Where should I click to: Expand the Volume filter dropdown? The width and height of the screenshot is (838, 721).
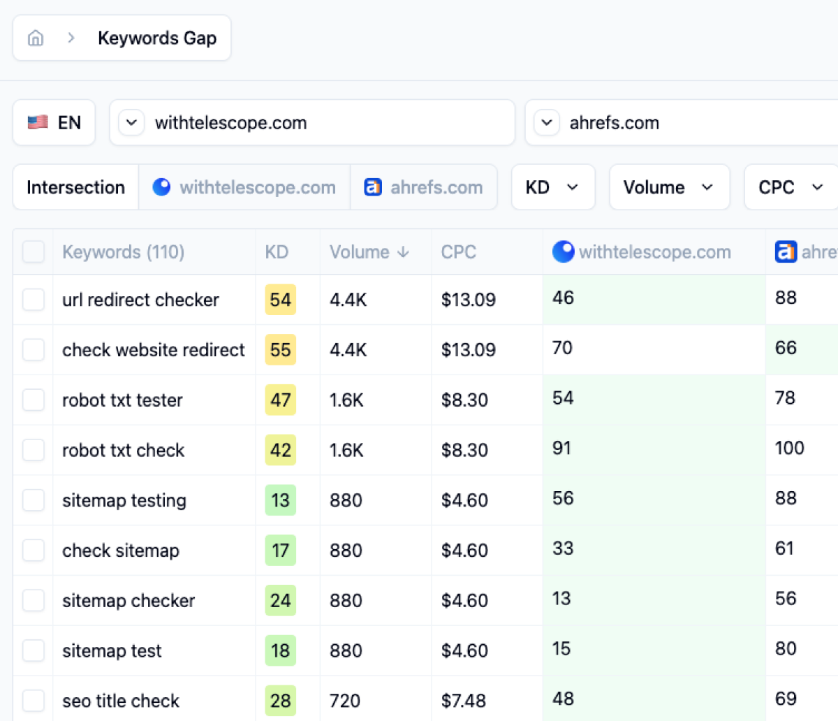point(668,187)
